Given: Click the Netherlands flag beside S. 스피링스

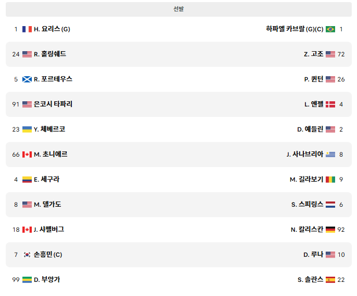Looking at the screenshot, I should pyautogui.click(x=330, y=205).
